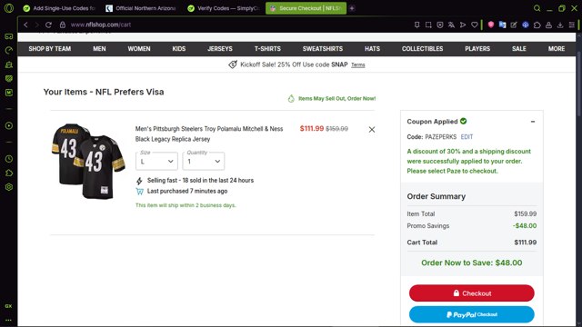The width and height of the screenshot is (582, 327).
Task: Go back to previous page
Action: pos(25,25)
